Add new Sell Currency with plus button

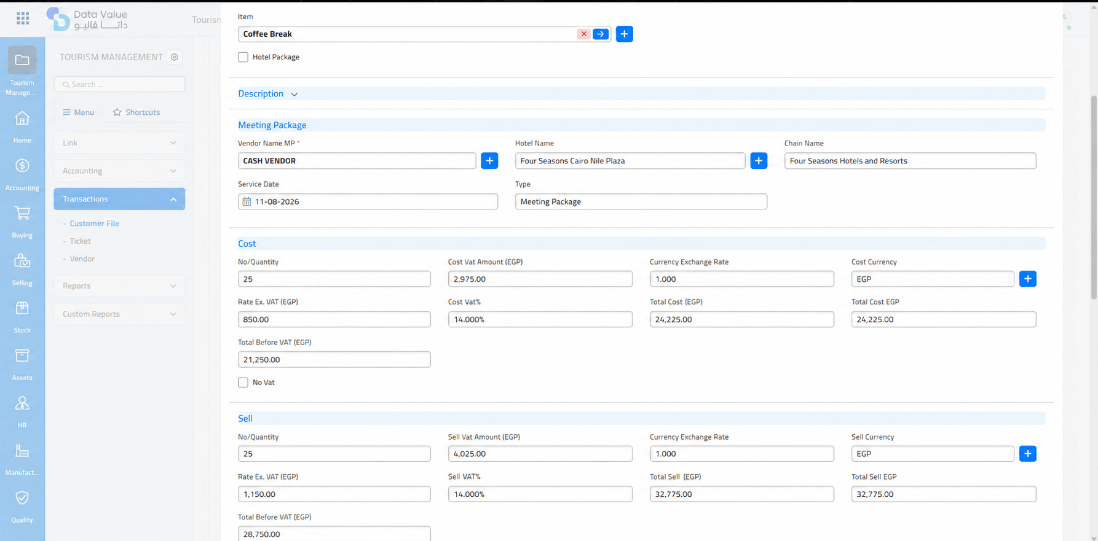(1027, 454)
